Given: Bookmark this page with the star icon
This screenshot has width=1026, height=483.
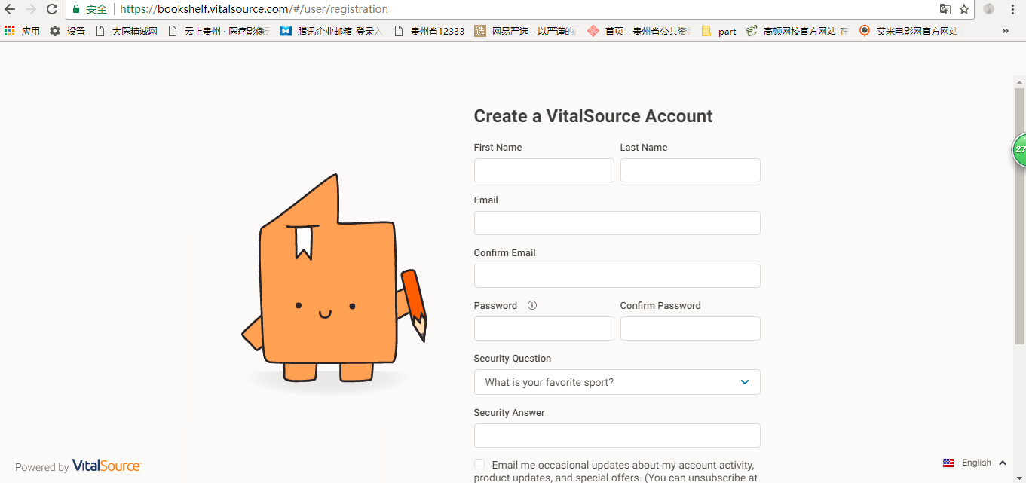Looking at the screenshot, I should tap(964, 9).
